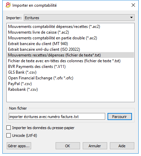Viewport: 141px width, 156px height.
Task: Enable Importer les données du presse-papier checkbox
Action: pos(9,128)
